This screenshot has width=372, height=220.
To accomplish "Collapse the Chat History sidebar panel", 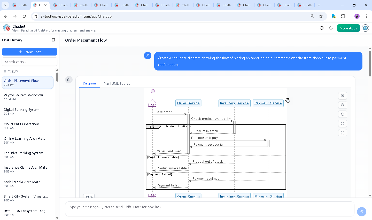I will pos(53,40).
